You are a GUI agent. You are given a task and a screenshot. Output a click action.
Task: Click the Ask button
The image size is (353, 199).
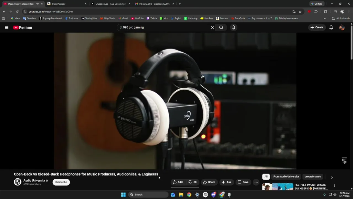point(226,182)
